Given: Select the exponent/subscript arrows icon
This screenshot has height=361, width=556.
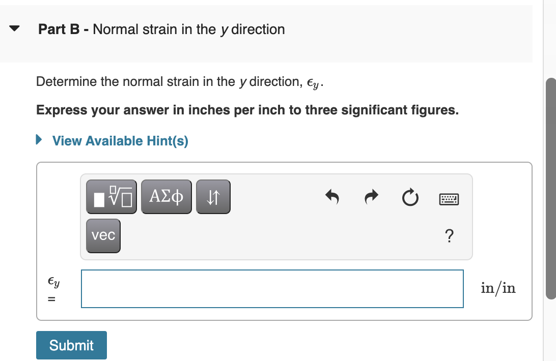Looking at the screenshot, I should click(x=213, y=197).
